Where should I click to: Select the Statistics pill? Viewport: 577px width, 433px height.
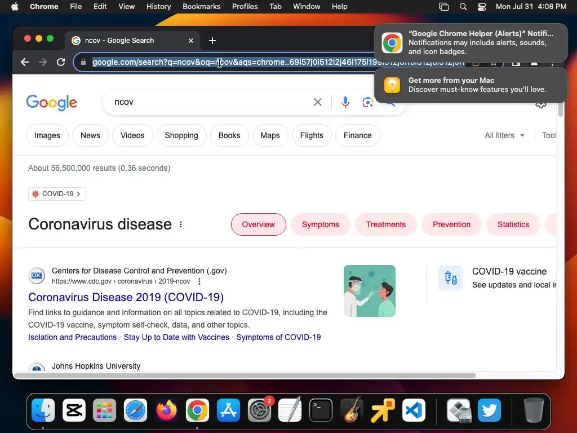point(513,224)
